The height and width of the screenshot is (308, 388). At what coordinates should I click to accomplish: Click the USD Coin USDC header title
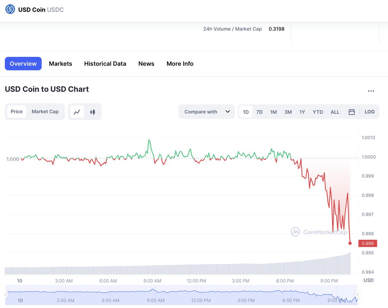41,10
